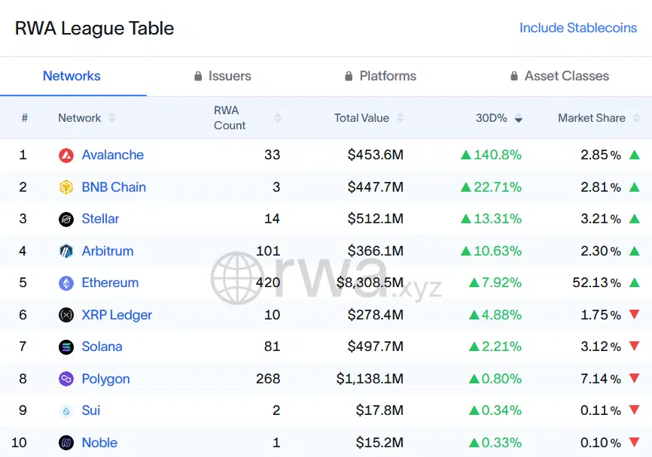Open the Ethereum network link
This screenshot has height=457, width=652.
(110, 283)
